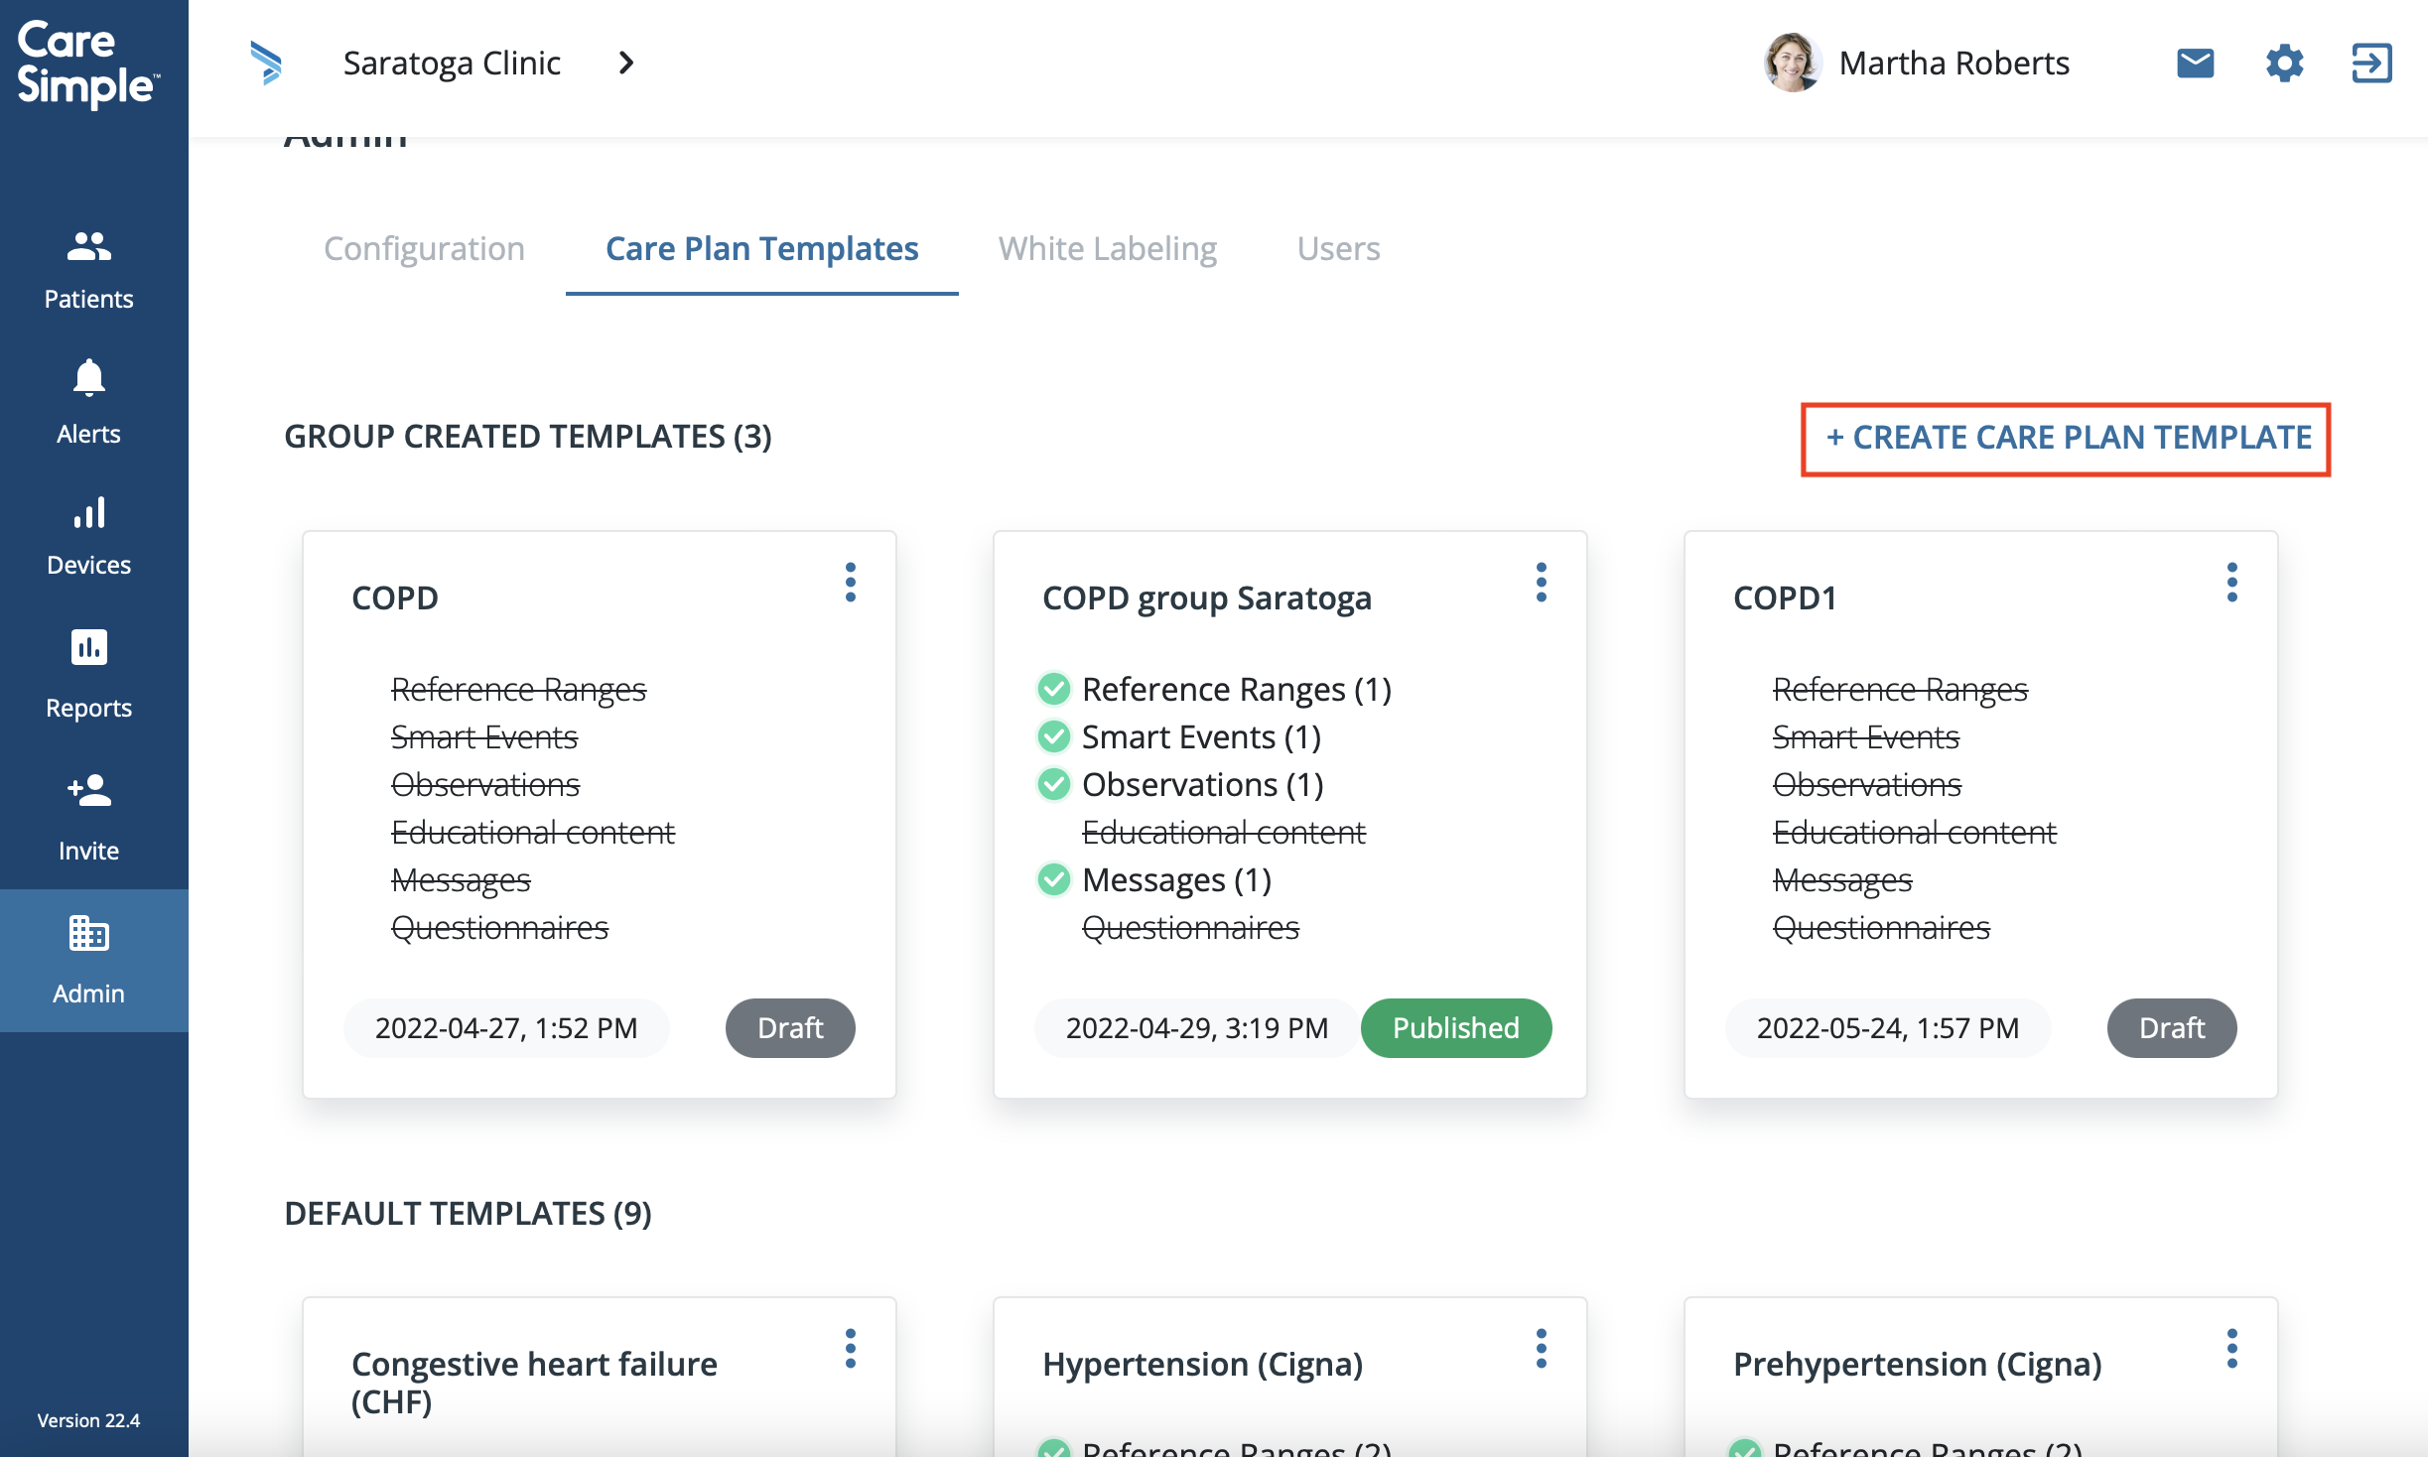
Task: Open Reports chart icon
Action: [88, 647]
